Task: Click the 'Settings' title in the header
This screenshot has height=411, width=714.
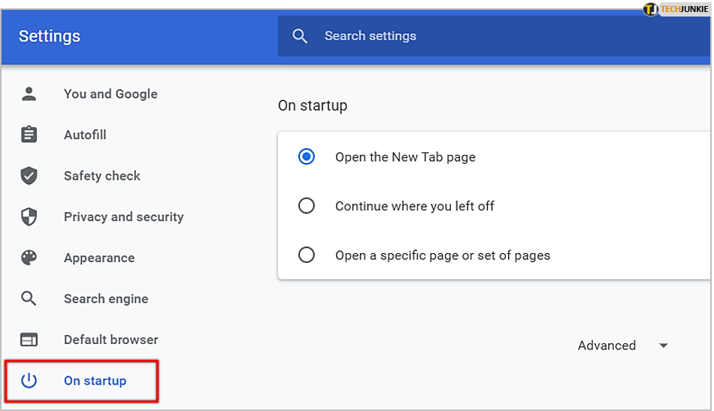Action: pyautogui.click(x=50, y=36)
